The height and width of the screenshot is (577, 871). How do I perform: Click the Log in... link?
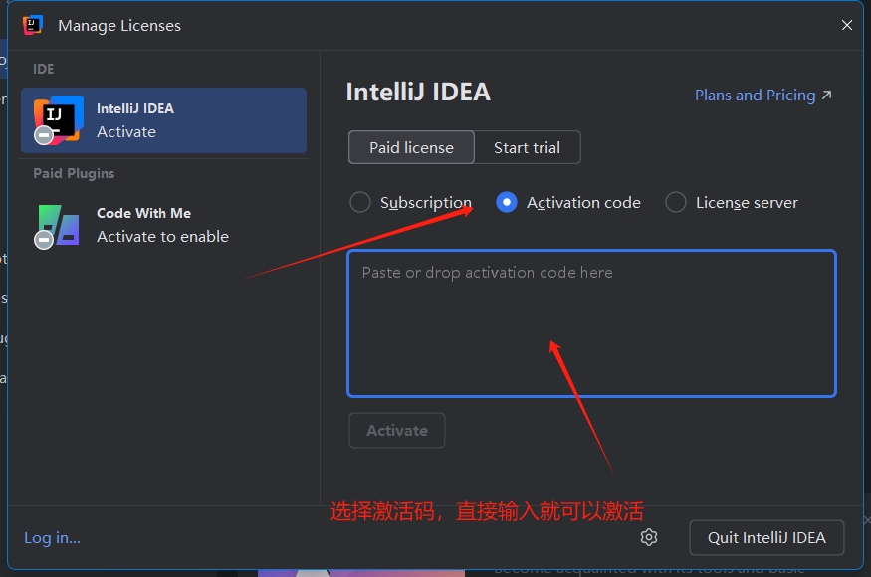point(53,537)
